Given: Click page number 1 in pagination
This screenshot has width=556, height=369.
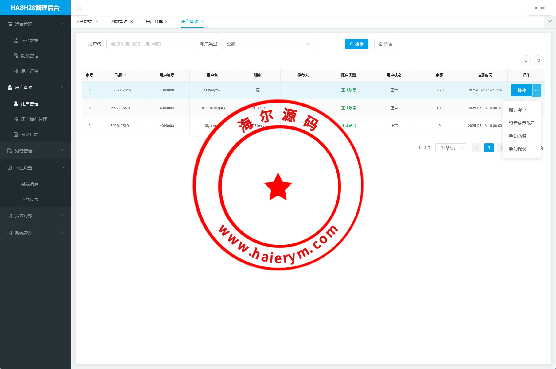Looking at the screenshot, I should click(x=489, y=148).
